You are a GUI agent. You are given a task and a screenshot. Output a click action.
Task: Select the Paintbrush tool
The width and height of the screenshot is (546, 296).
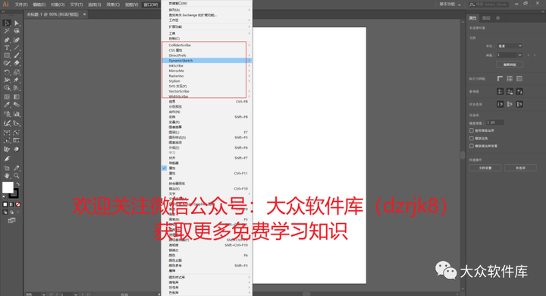pos(17,55)
